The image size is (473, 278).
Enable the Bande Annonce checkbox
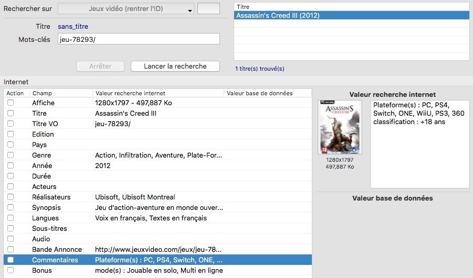(10, 250)
